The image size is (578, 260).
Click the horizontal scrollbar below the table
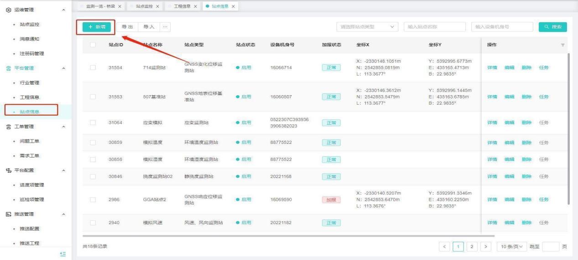coord(288,236)
